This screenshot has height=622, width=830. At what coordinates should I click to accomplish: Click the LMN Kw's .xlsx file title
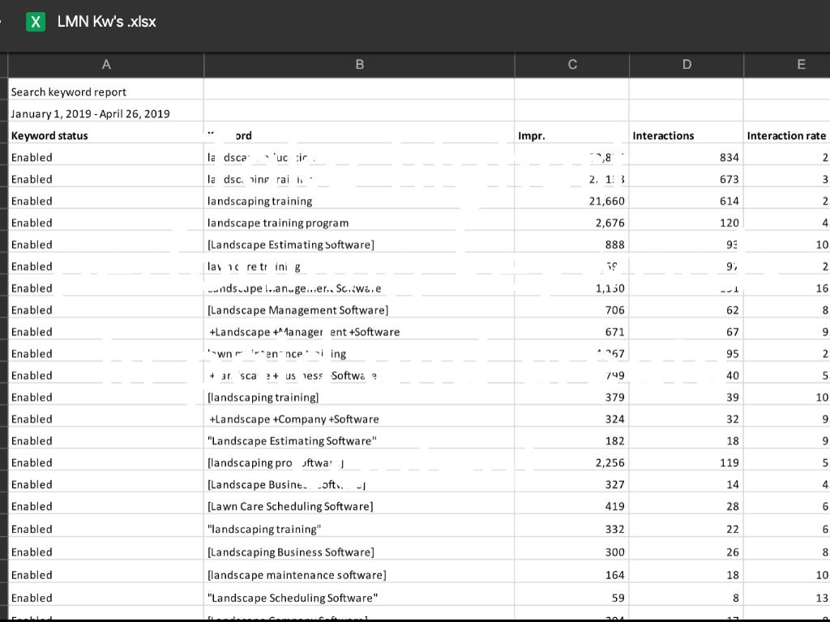[x=106, y=22]
